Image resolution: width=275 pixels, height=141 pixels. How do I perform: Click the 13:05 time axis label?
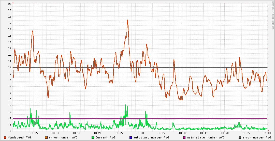(34, 133)
